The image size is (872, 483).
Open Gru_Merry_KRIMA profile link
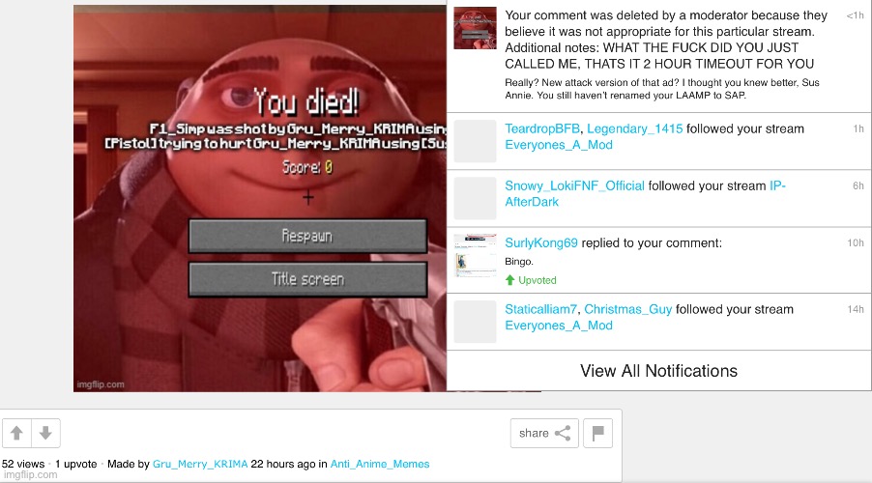tap(200, 464)
